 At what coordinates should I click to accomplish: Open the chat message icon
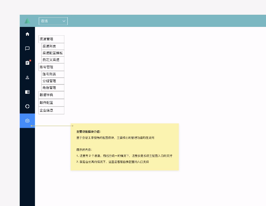(27, 48)
